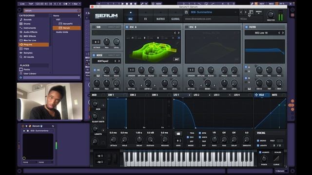Click the KEY map button

coord(262,4)
